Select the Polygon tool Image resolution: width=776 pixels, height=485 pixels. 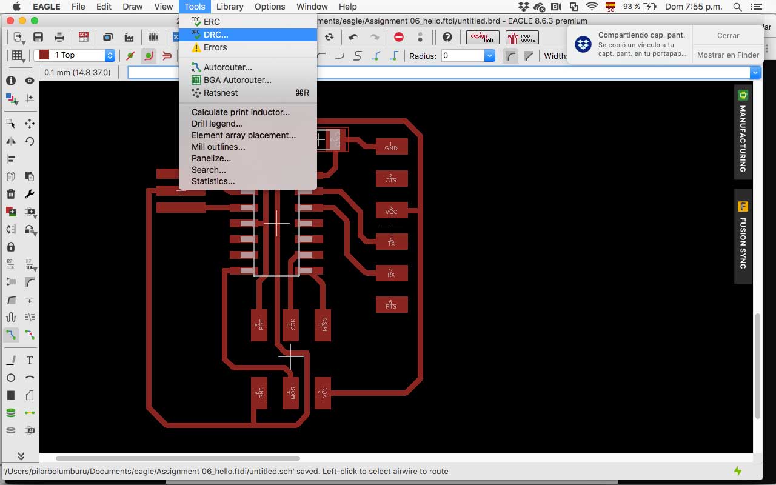click(29, 395)
